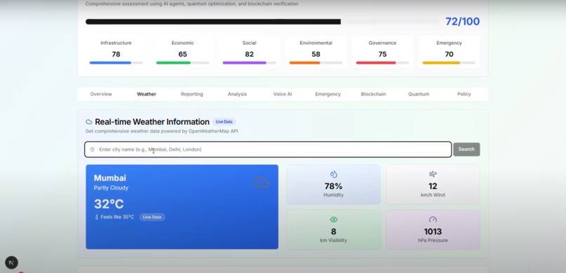The width and height of the screenshot is (566, 273).
Task: Focus the city name input field
Action: click(268, 149)
